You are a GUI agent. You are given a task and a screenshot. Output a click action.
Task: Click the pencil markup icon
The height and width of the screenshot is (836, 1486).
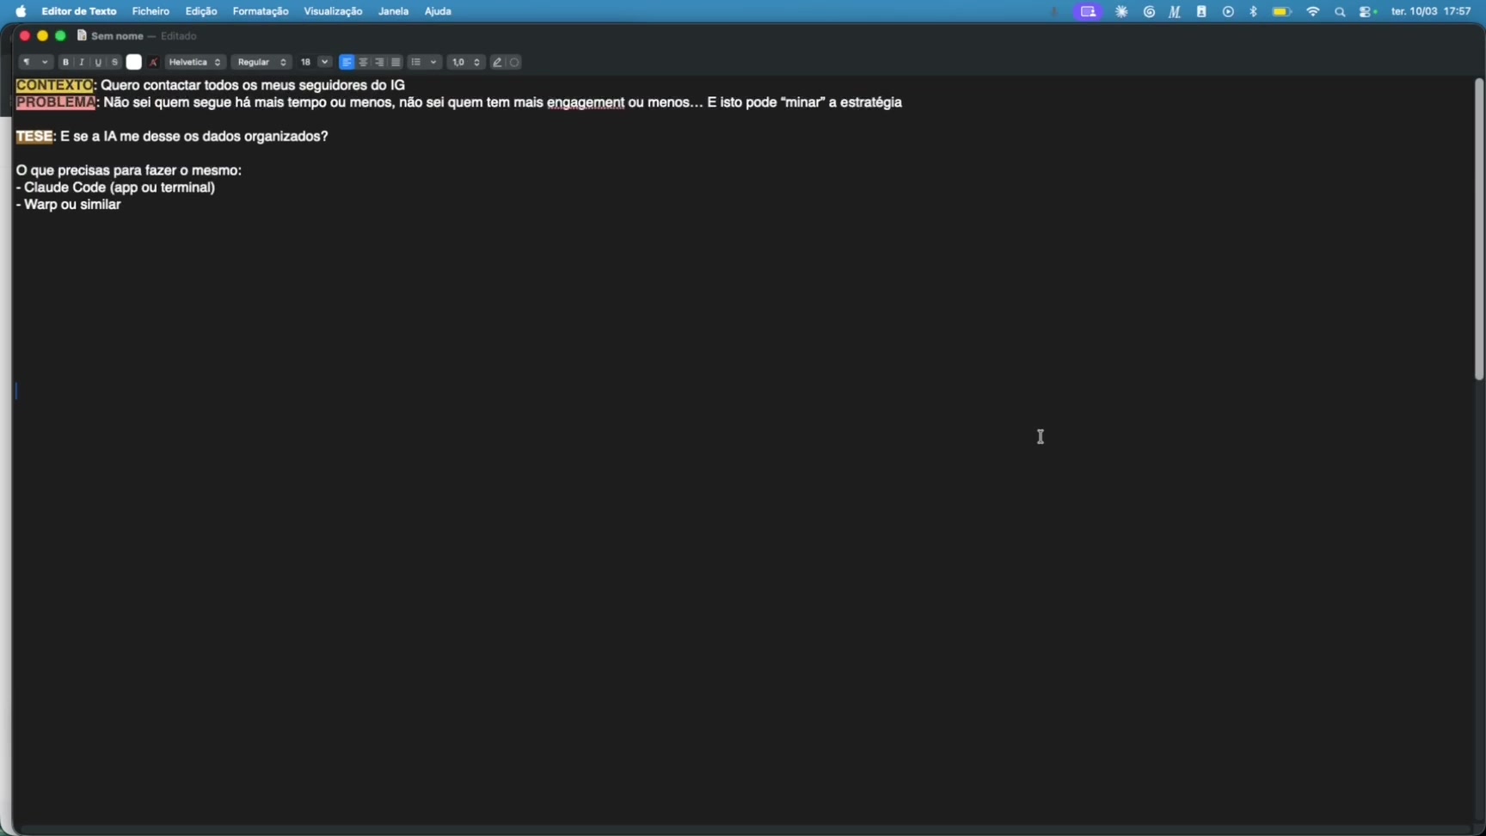coord(497,62)
